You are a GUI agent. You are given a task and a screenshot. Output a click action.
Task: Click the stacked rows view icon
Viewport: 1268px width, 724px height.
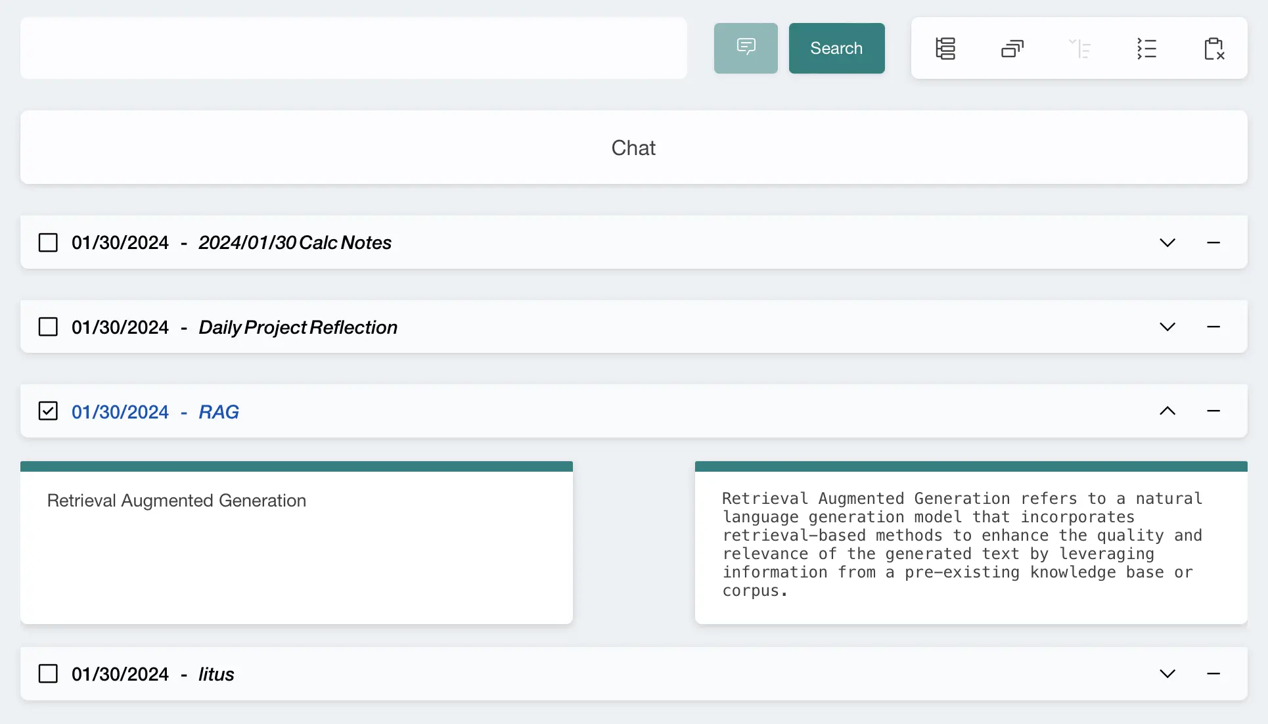[945, 48]
